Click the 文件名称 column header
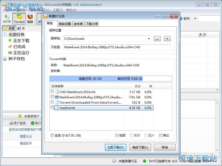Image resolution: width=222 pixels, height=166 pixels. point(86,86)
